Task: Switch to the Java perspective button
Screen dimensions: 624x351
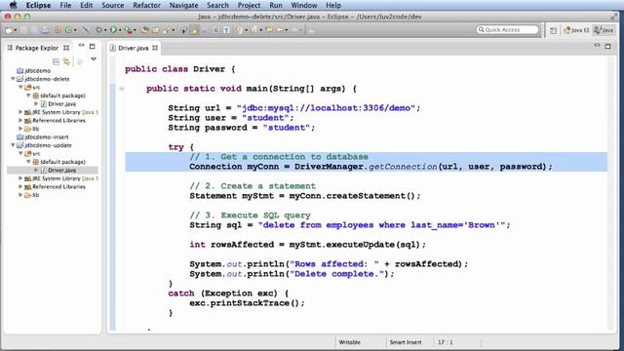Action: tap(604, 30)
